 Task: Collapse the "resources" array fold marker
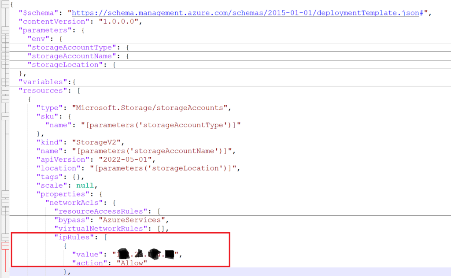pyautogui.click(x=5, y=91)
